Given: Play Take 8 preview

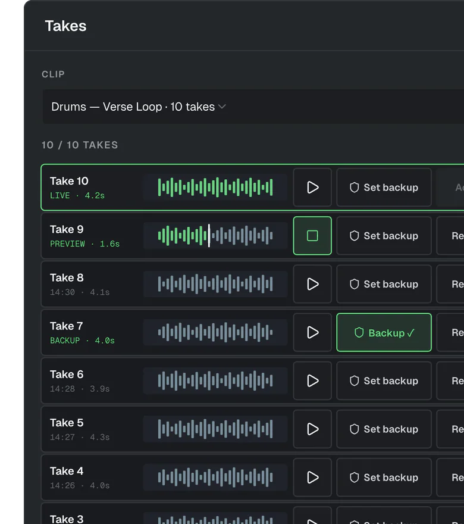Looking at the screenshot, I should click(312, 284).
